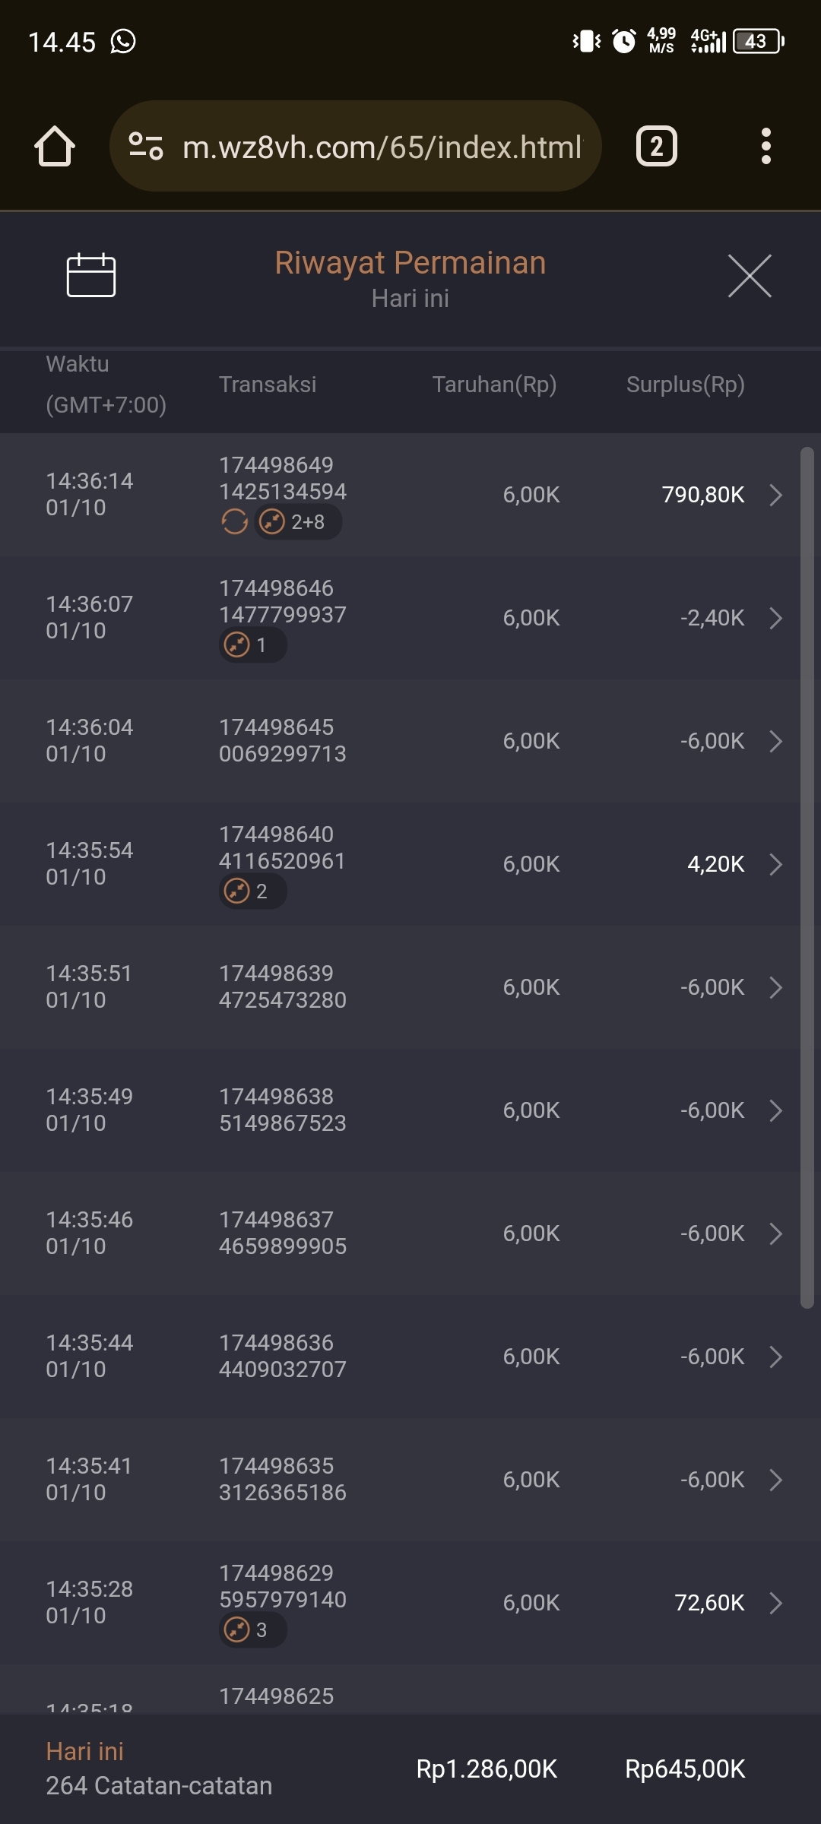Expand details for 4,20K surplus row
The height and width of the screenshot is (1824, 821).
[775, 864]
